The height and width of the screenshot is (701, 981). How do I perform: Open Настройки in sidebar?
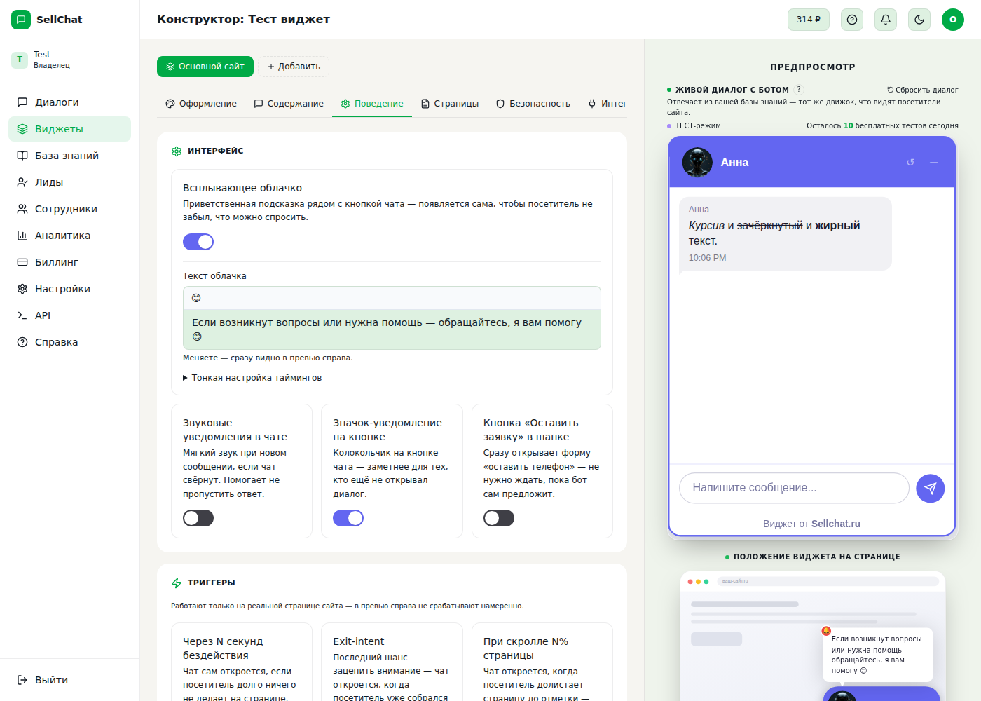tap(69, 289)
